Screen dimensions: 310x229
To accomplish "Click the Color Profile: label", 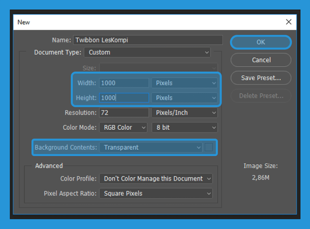I will (78, 179).
